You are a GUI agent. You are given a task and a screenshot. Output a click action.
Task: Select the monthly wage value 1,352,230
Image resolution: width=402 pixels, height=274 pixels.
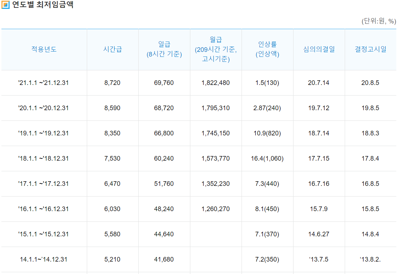(216, 184)
